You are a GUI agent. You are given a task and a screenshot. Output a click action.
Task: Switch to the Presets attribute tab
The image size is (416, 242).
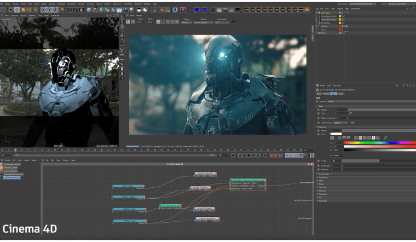326,94
